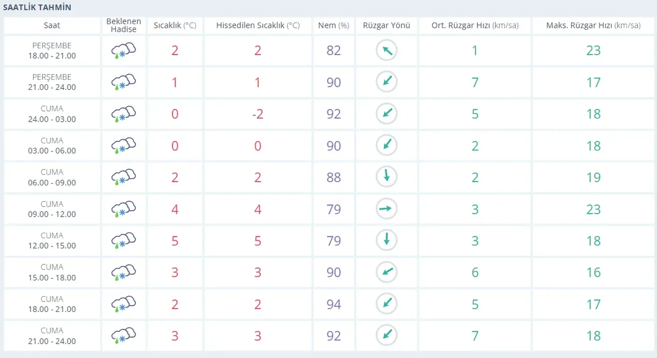Click the wind direction arrow for Perşembe 18.00 - 21.00
The height and width of the screenshot is (358, 657).
pos(387,50)
